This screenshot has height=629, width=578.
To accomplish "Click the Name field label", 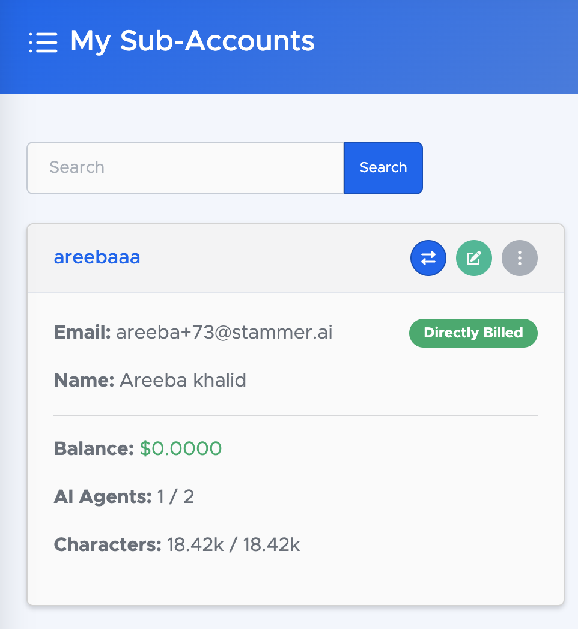I will (x=84, y=380).
